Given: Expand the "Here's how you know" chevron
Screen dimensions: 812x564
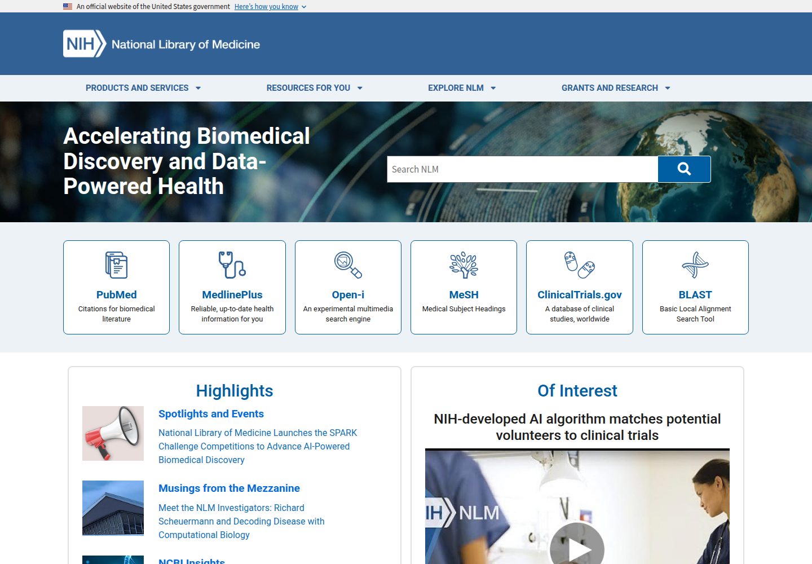Looking at the screenshot, I should click(304, 7).
